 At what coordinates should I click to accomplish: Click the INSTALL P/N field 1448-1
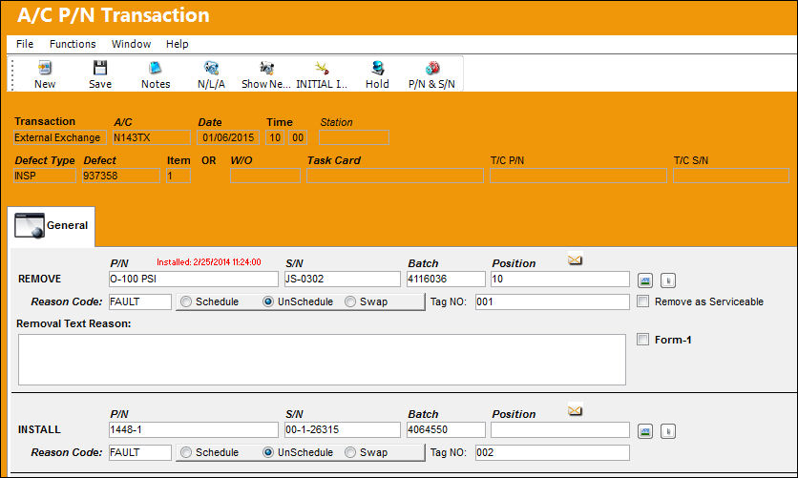tap(194, 429)
